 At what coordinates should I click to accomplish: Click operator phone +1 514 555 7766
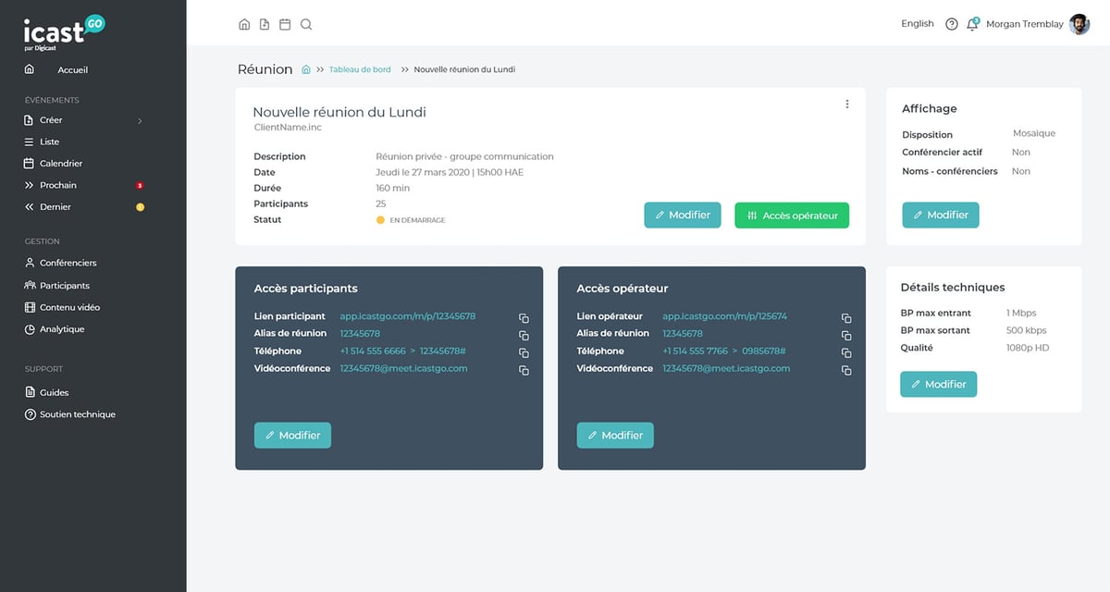[x=696, y=351]
